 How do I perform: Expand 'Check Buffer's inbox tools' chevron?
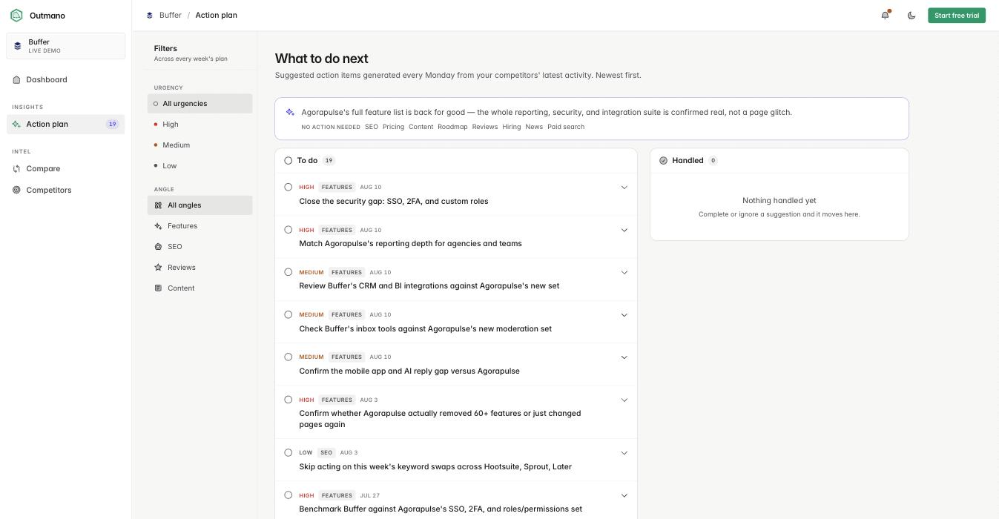pos(624,315)
